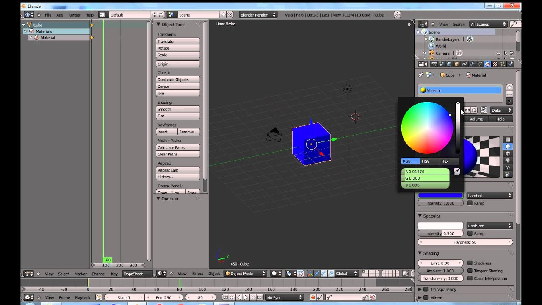The height and width of the screenshot is (305, 542).
Task: Open the World properties tab icon
Action: 449,64
